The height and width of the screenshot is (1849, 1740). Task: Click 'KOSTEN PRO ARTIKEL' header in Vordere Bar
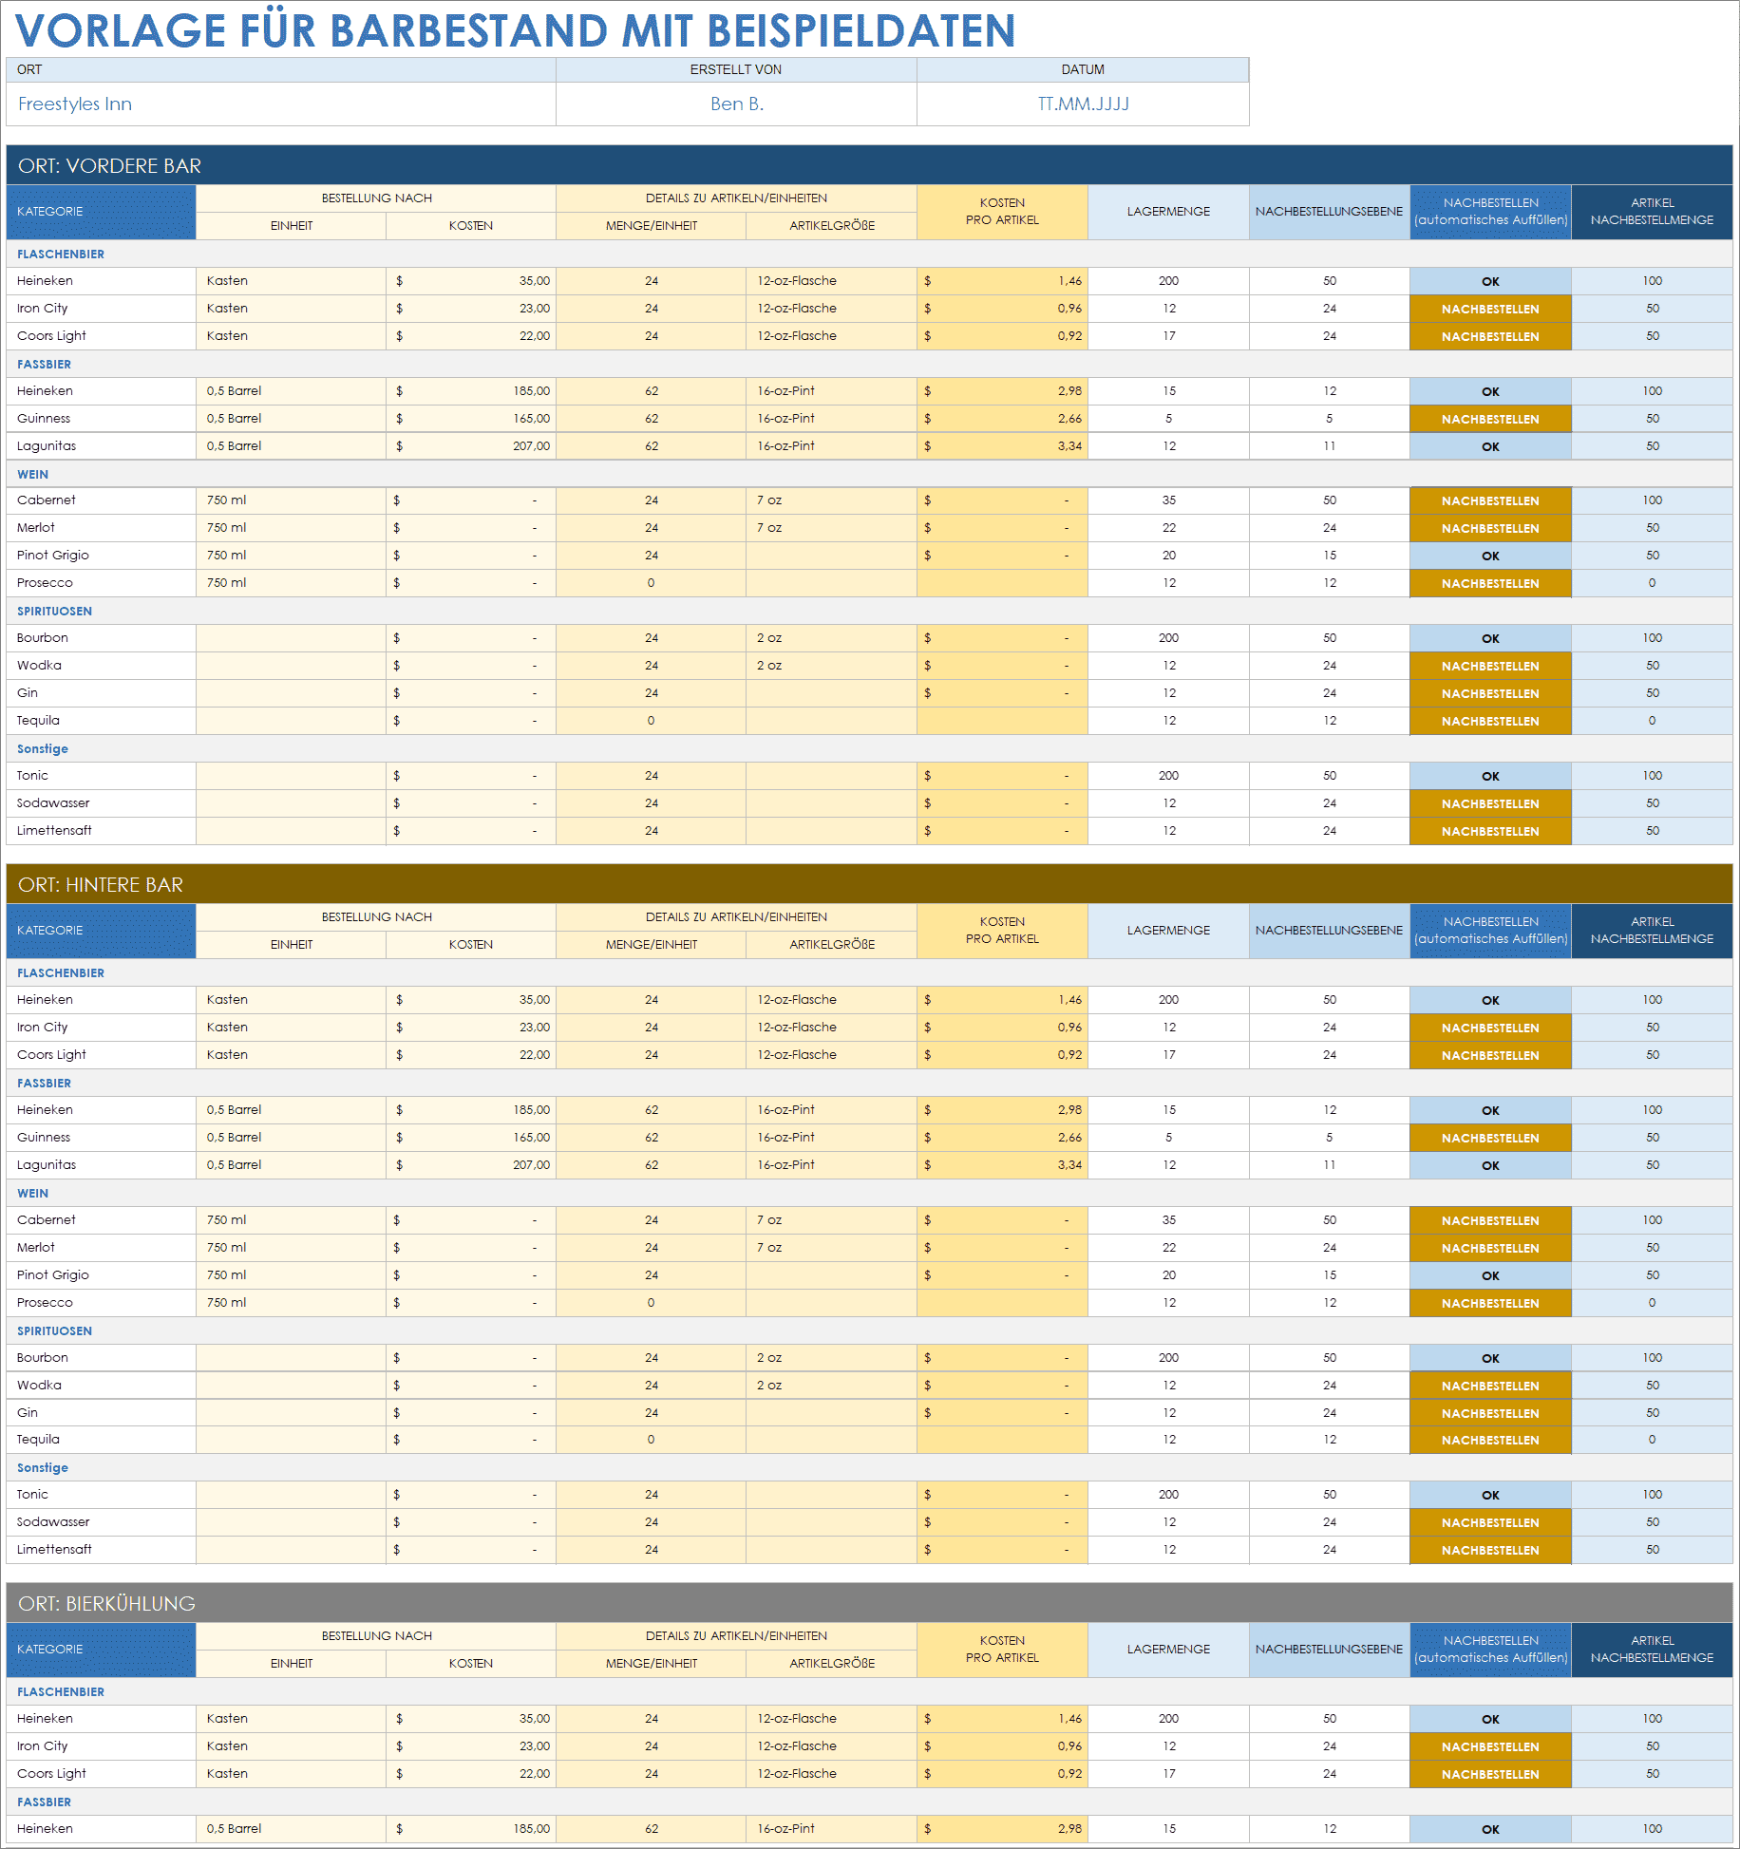coord(1002,211)
